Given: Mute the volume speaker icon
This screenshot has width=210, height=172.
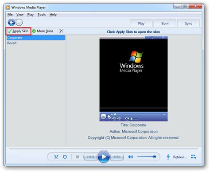Looking at the screenshot, I should (x=131, y=157).
